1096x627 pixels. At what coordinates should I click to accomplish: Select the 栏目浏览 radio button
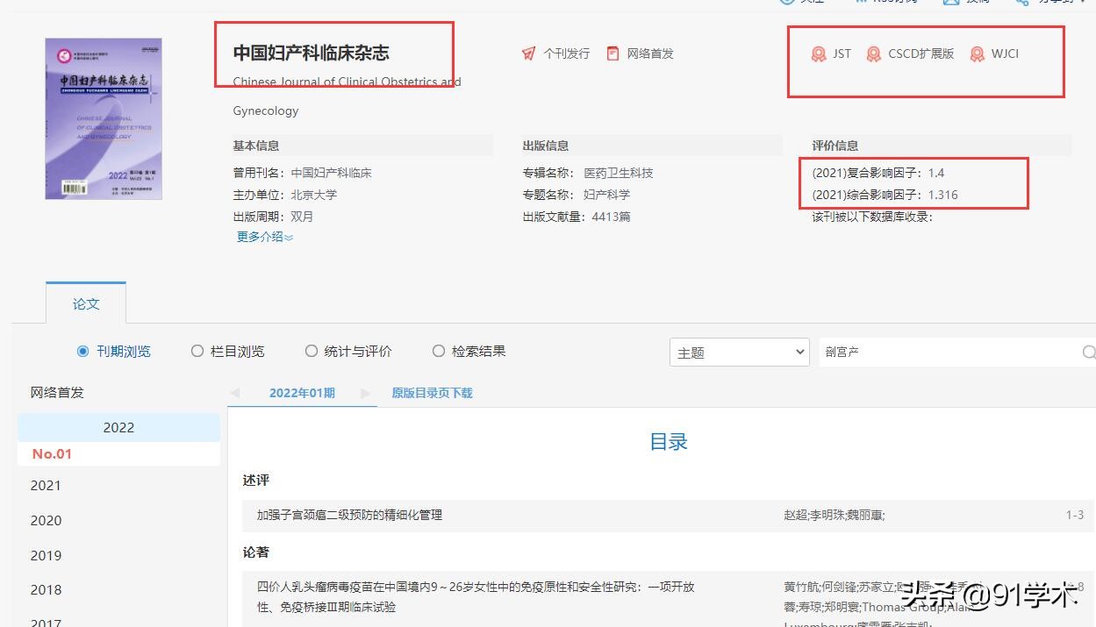click(x=197, y=351)
